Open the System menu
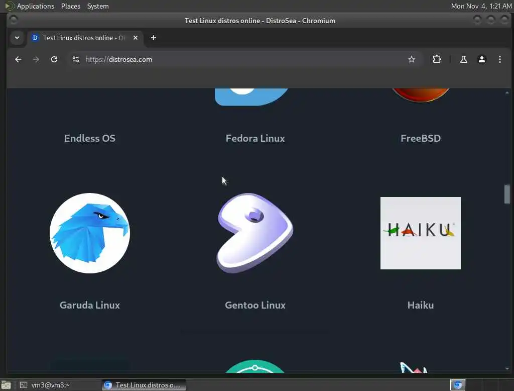 click(x=98, y=6)
